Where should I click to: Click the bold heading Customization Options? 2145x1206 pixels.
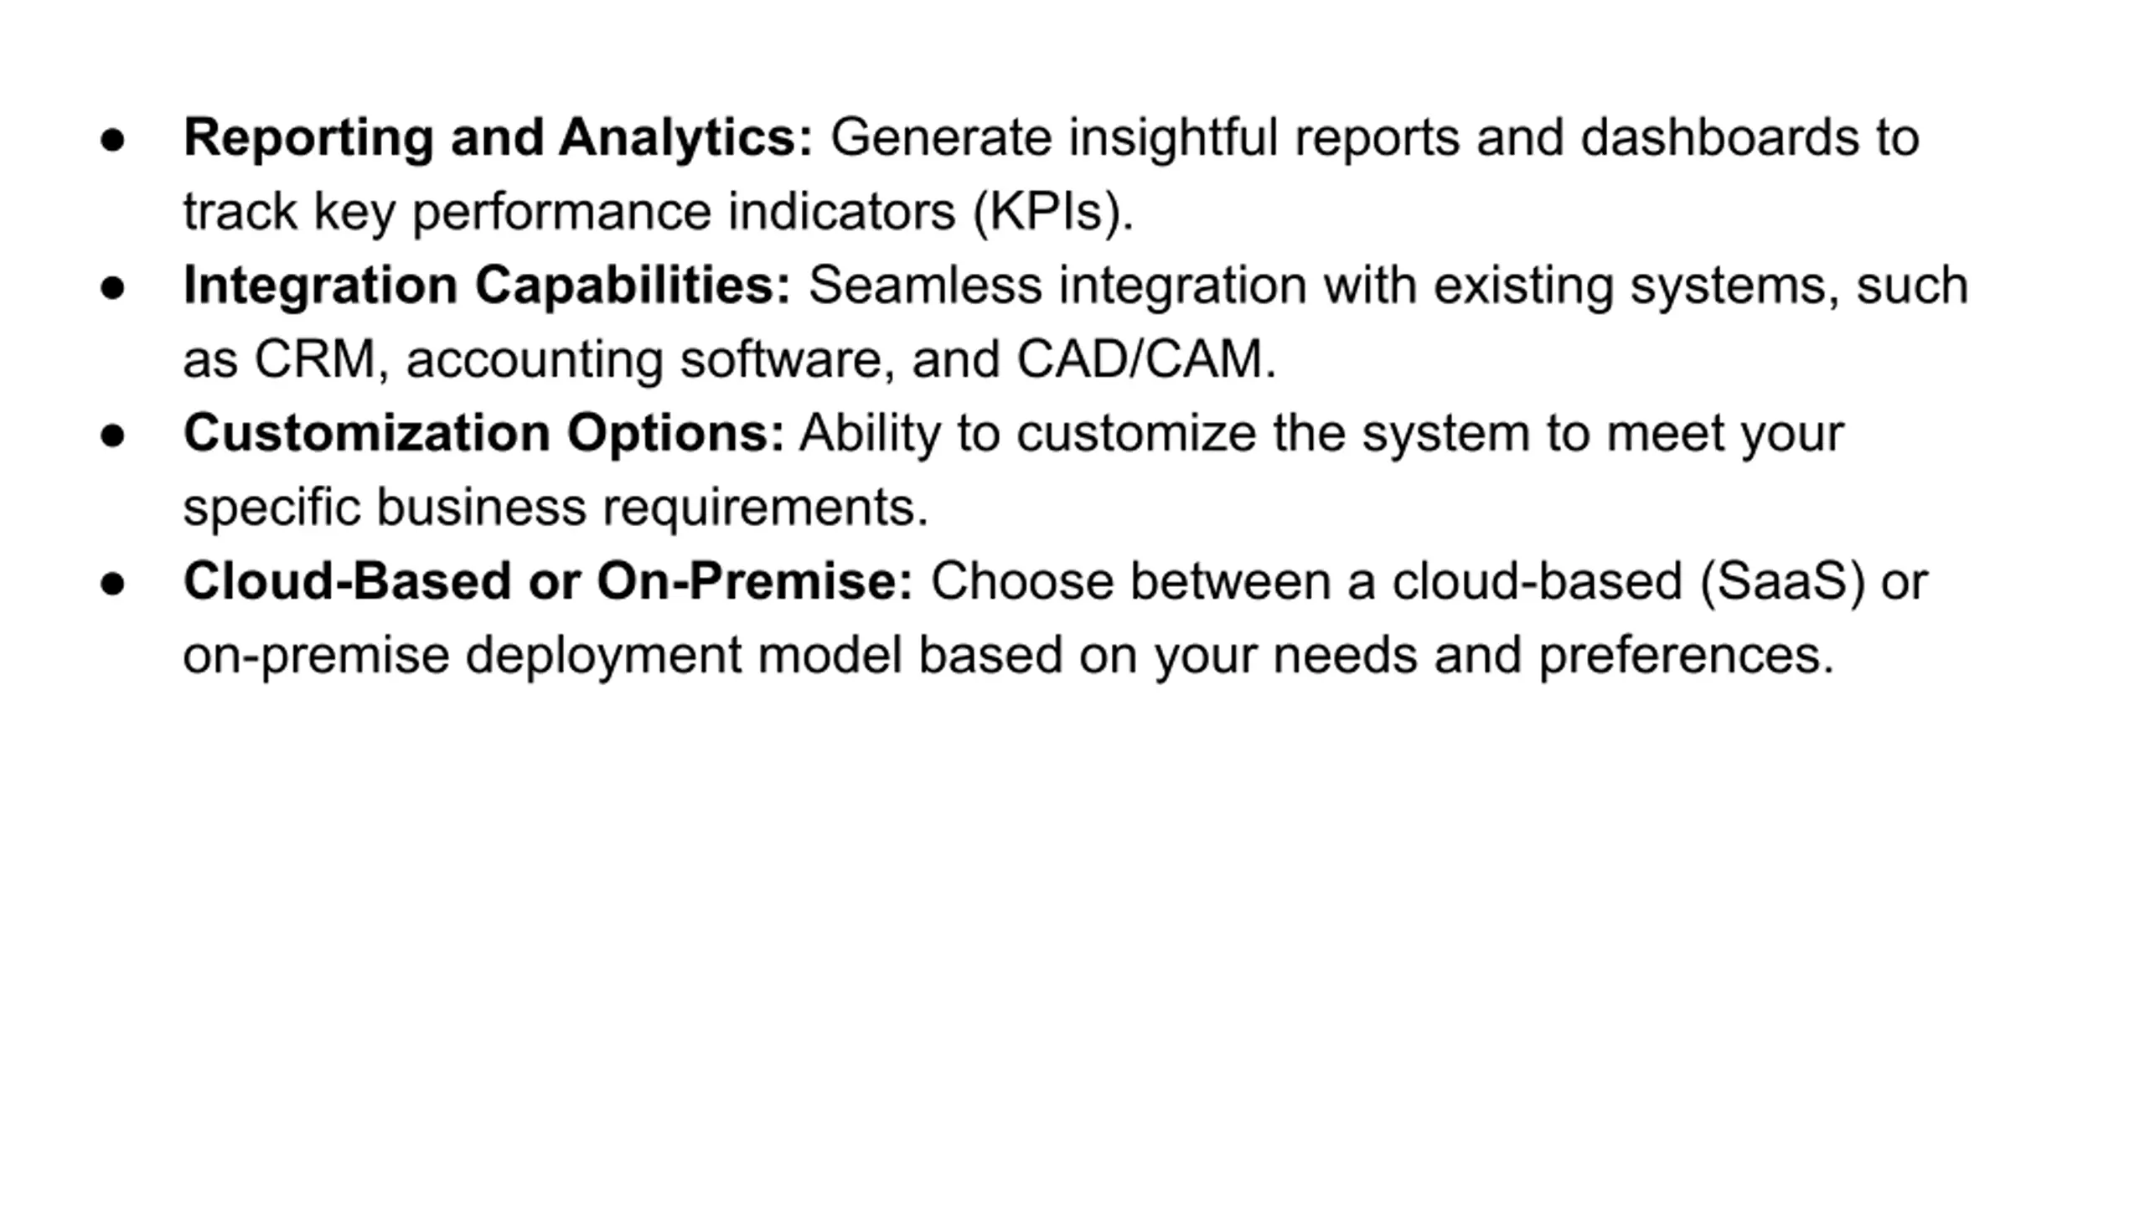click(483, 434)
